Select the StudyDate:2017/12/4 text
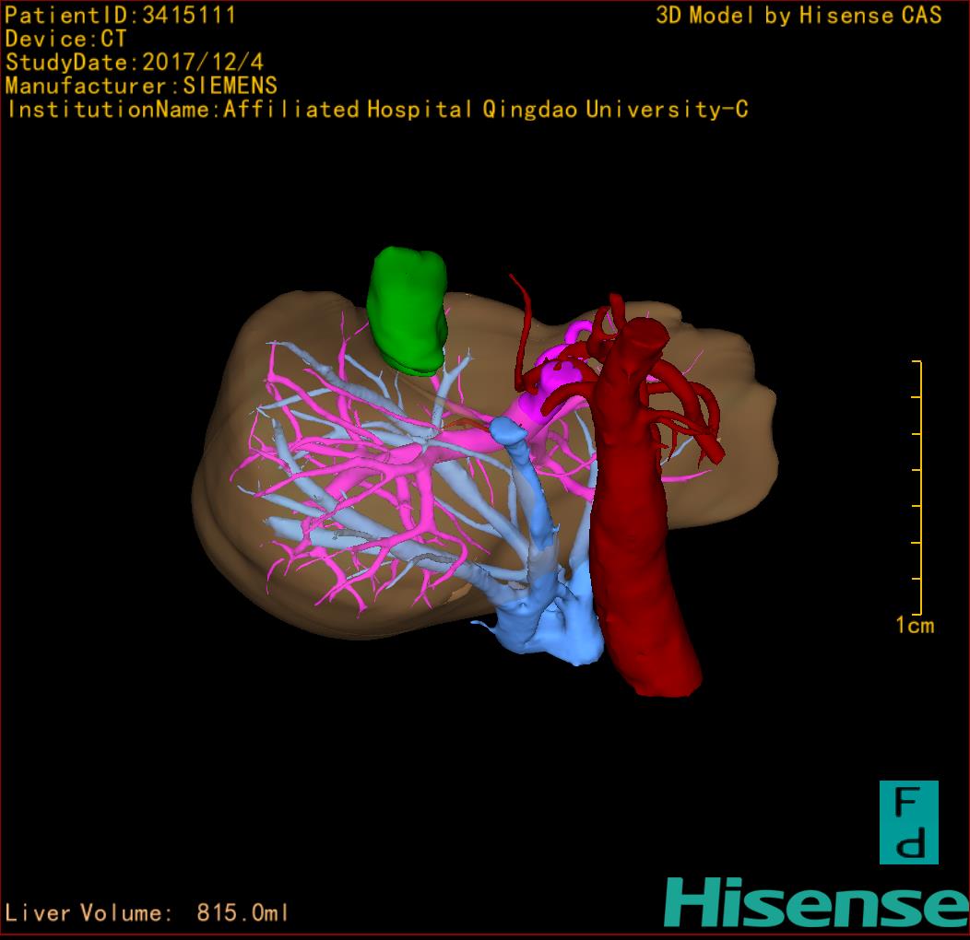This screenshot has width=970, height=940. [x=134, y=63]
